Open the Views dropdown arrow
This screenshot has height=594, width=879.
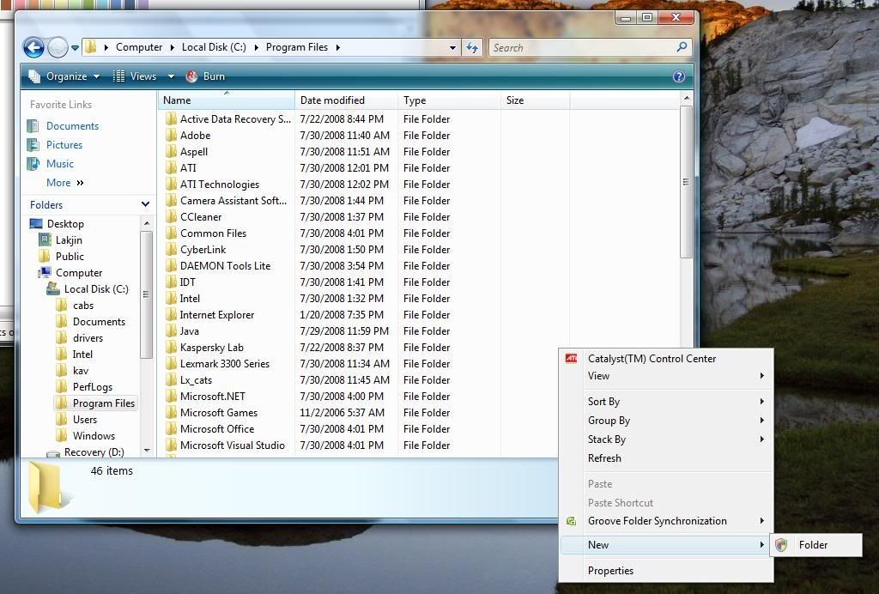coord(171,76)
